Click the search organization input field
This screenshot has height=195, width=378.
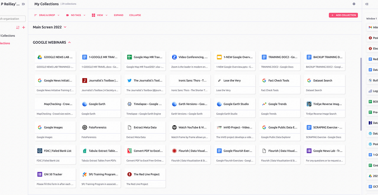[x=12, y=19]
